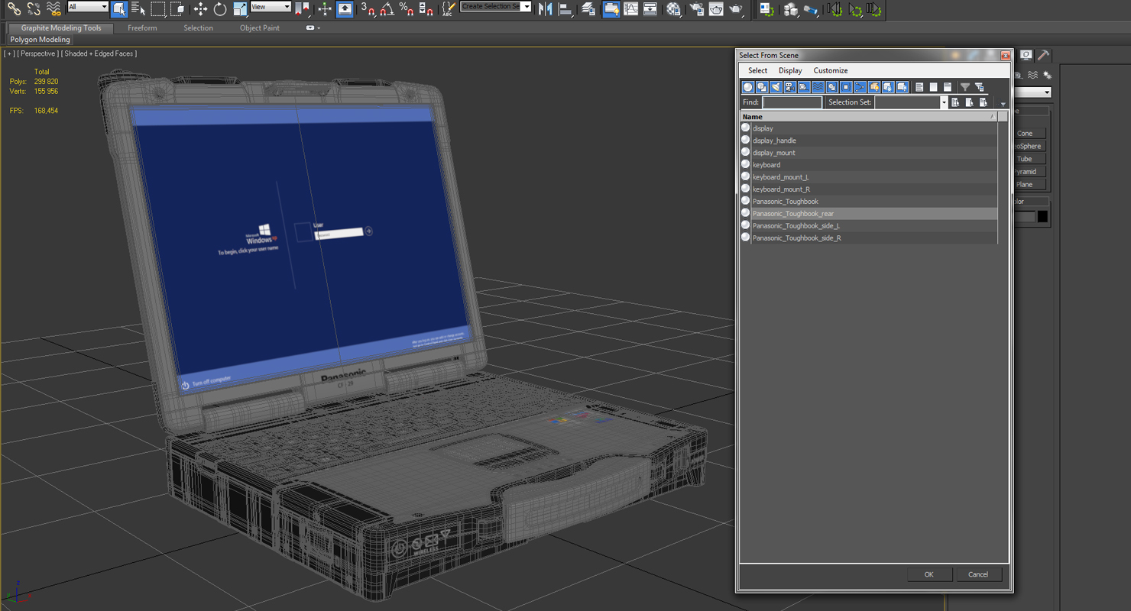Open Select menu in Select From Scene
Viewport: 1131px width, 611px height.
pyautogui.click(x=757, y=70)
